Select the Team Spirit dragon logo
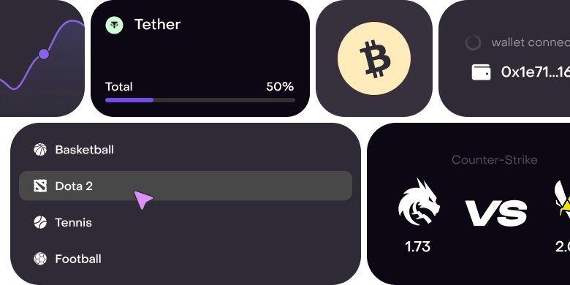 click(419, 202)
